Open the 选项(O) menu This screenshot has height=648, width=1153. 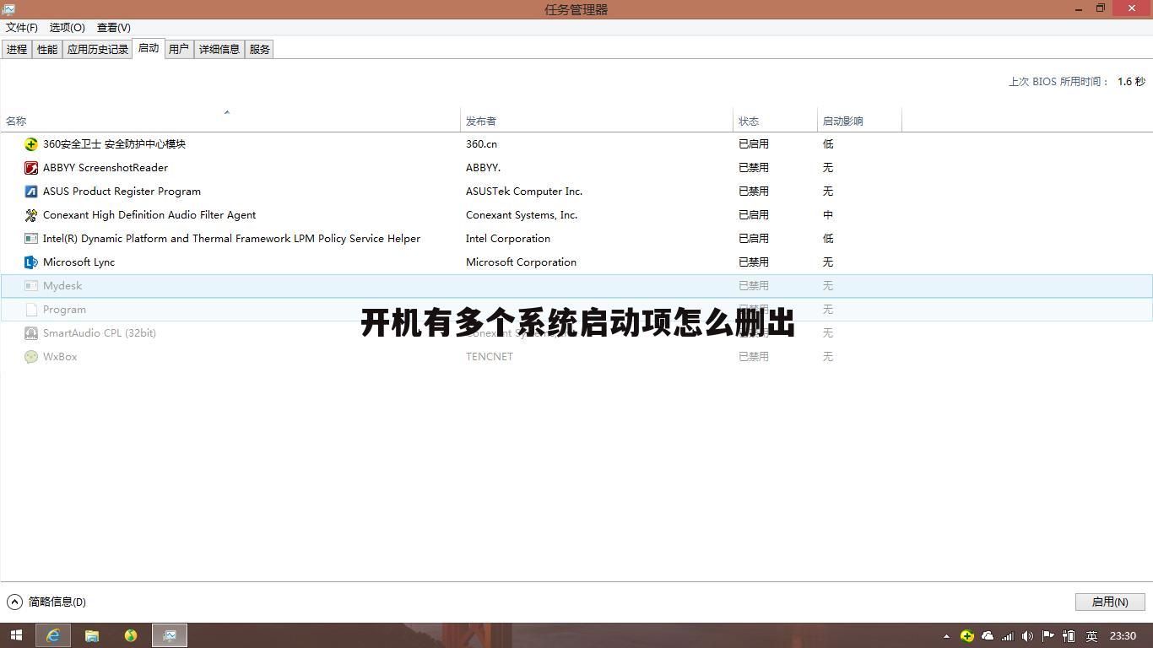click(x=68, y=28)
